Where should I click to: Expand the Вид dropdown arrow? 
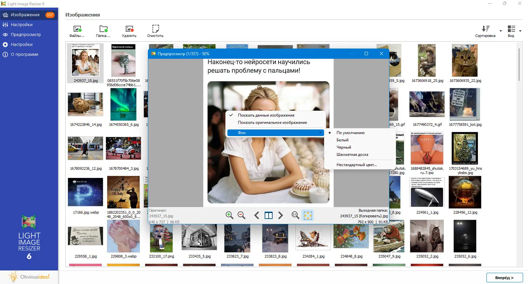tap(520, 31)
